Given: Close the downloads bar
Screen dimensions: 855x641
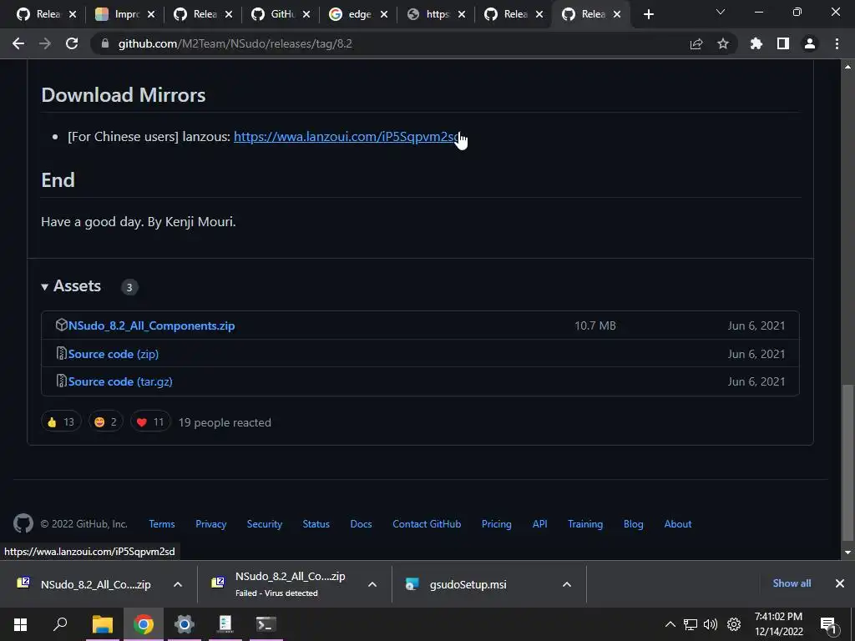Looking at the screenshot, I should point(840,583).
